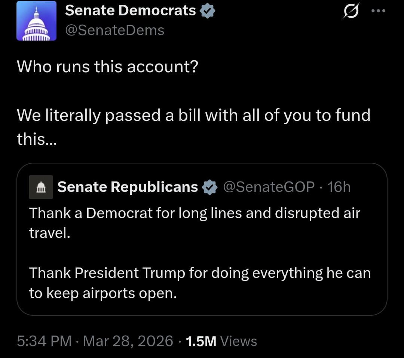404x358 pixels.
Task: Click the Senate Democrats Capitol dome avatar
Action: click(x=36, y=21)
